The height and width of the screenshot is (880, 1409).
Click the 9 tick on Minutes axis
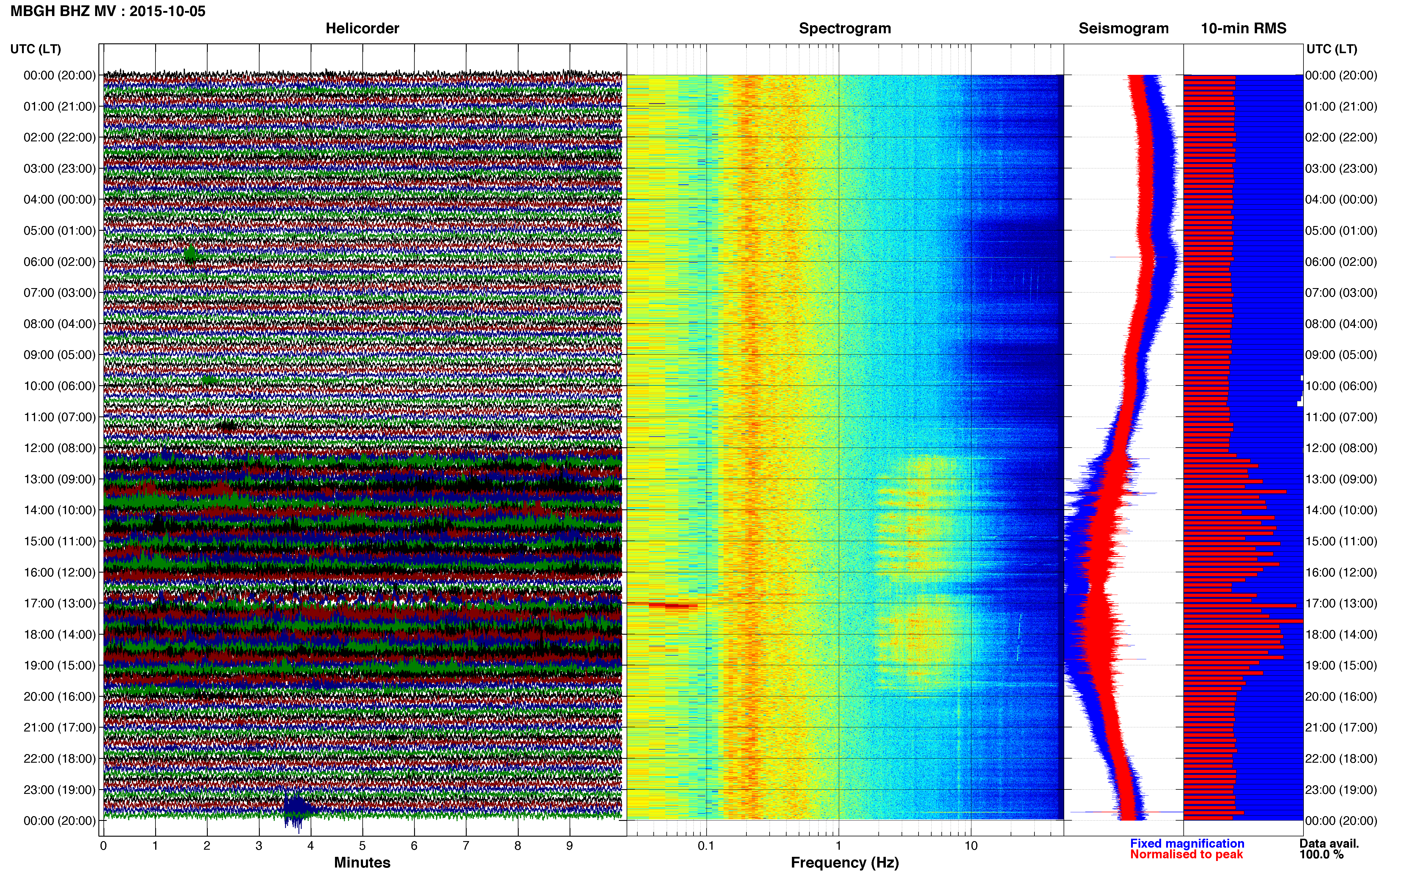pos(570,846)
